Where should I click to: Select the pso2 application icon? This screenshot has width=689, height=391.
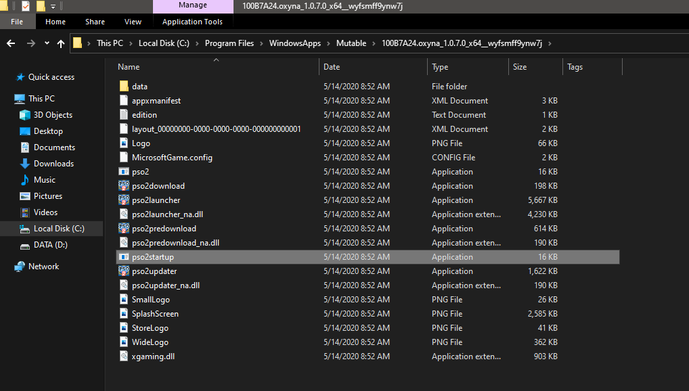tap(124, 171)
